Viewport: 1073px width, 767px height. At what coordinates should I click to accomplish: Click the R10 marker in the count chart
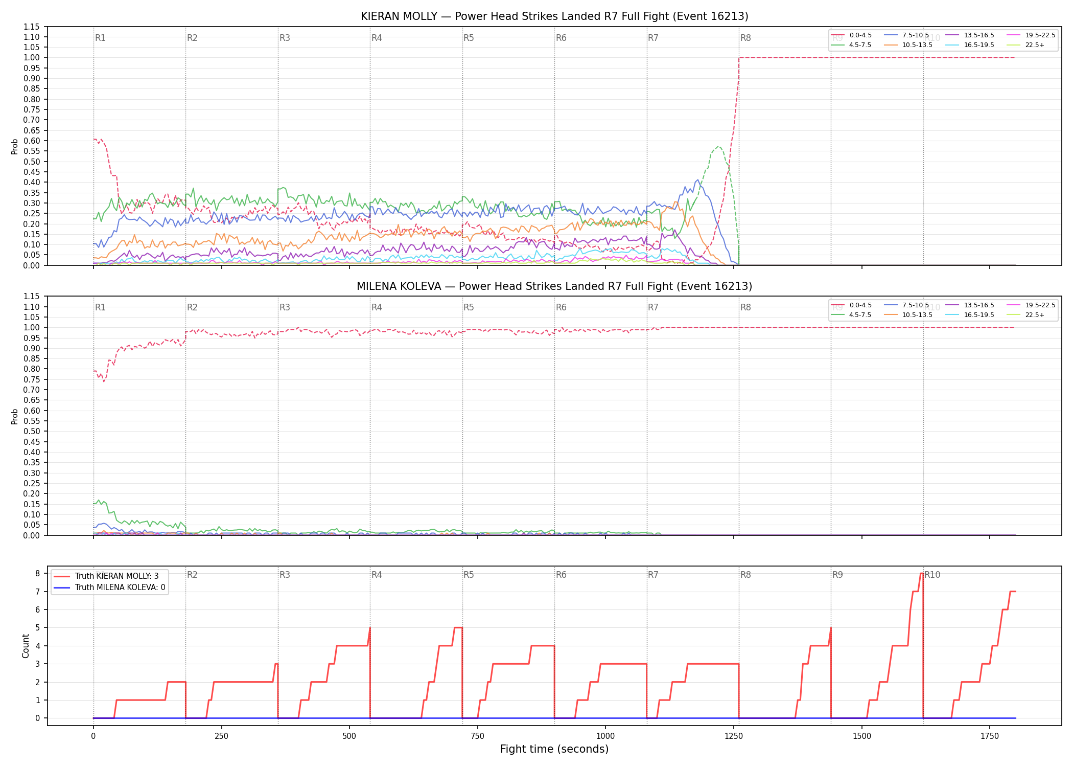pyautogui.click(x=932, y=575)
